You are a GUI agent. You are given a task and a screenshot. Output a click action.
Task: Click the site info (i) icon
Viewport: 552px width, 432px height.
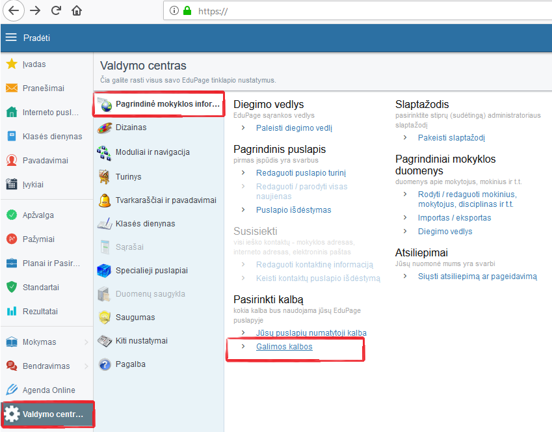pyautogui.click(x=174, y=10)
